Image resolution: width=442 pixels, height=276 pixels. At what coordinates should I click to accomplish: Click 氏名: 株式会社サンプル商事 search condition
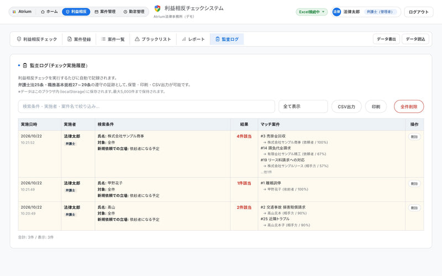pos(120,136)
